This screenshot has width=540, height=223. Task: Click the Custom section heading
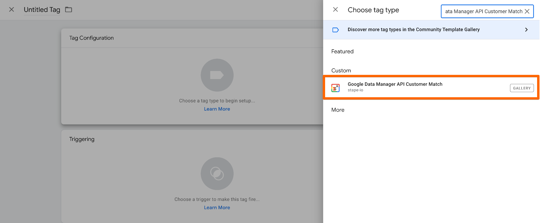[x=341, y=70]
